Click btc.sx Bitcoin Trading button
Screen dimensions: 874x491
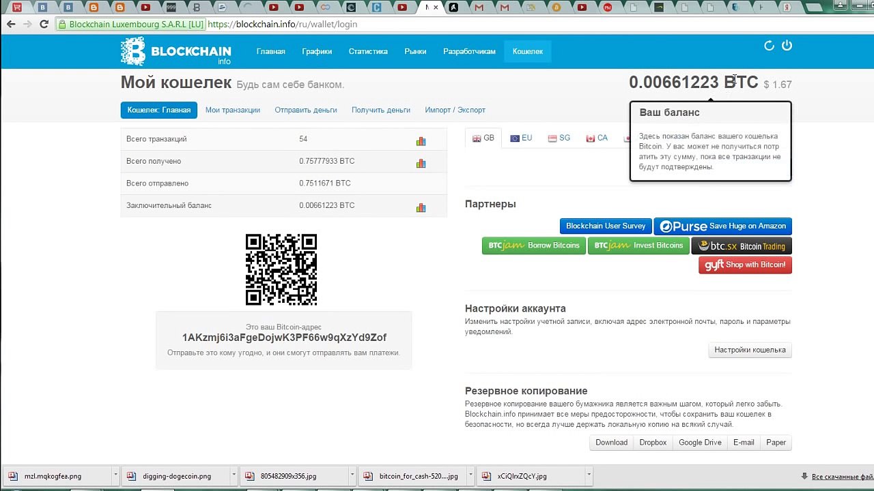[742, 246]
